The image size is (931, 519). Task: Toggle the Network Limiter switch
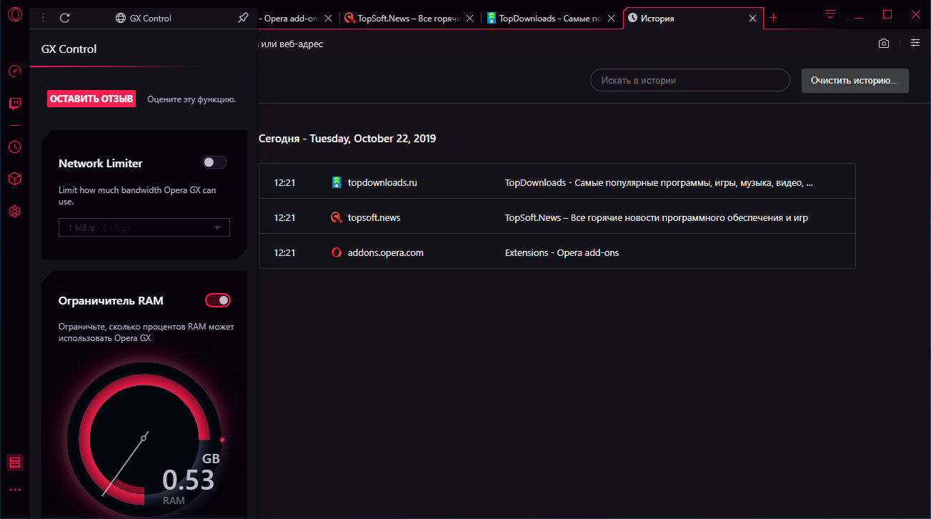point(214,162)
